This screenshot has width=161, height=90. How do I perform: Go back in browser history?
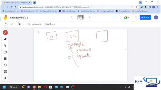pos(3,7)
